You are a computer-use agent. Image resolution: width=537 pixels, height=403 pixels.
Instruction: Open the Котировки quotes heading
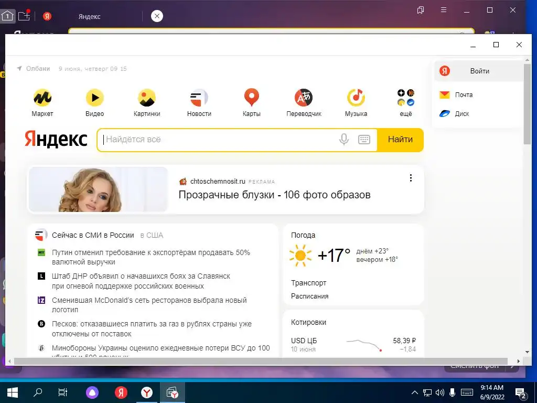[308, 323]
